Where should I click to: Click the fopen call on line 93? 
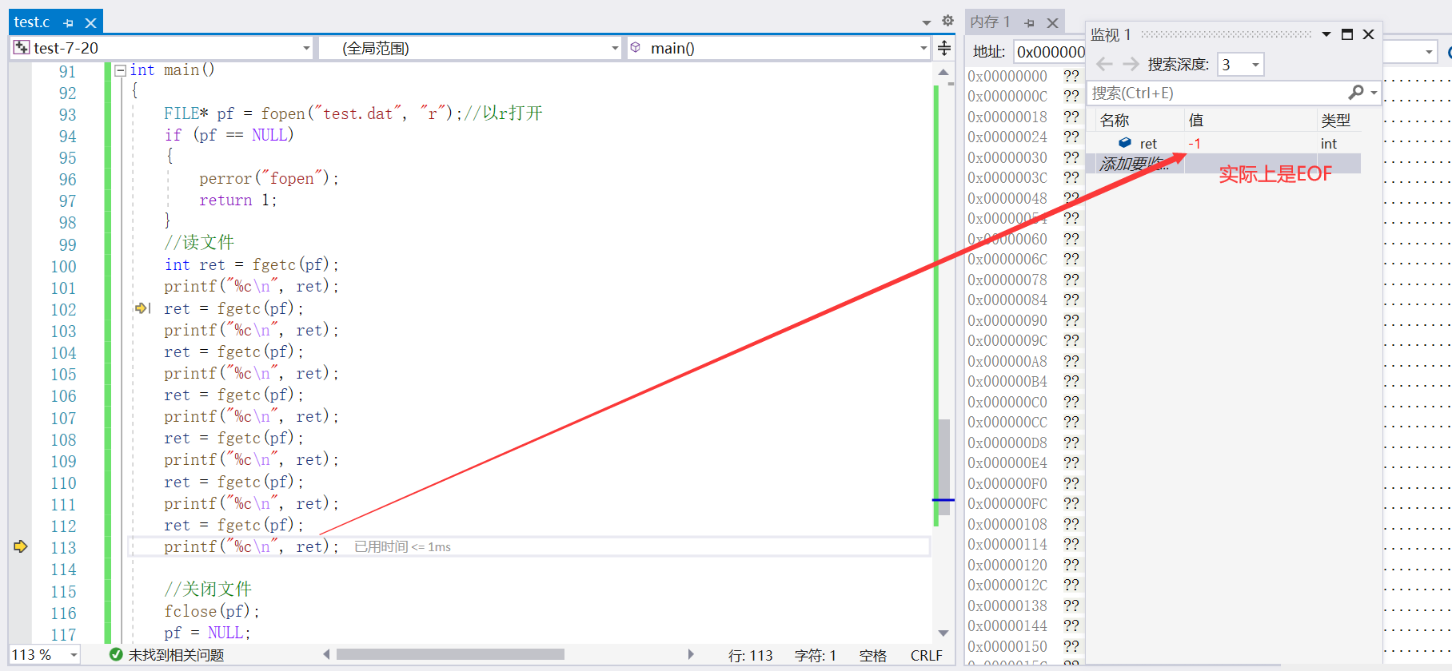(x=361, y=113)
